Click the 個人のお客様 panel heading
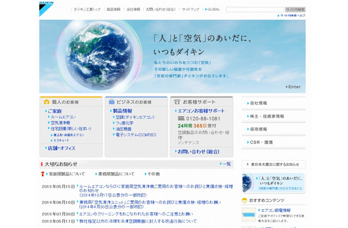The height and width of the screenshot is (228, 348). coord(65,102)
